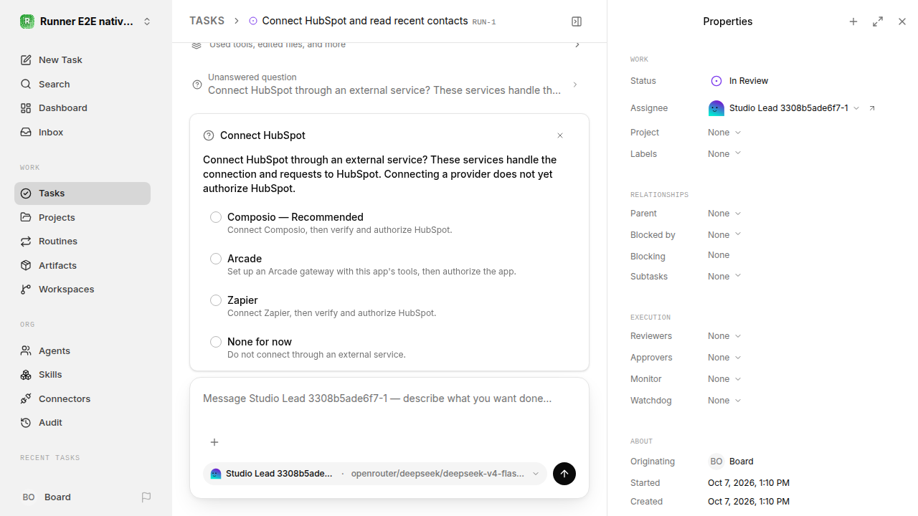918x516 pixels.
Task: Click the Originating Board value
Action: [x=732, y=462]
